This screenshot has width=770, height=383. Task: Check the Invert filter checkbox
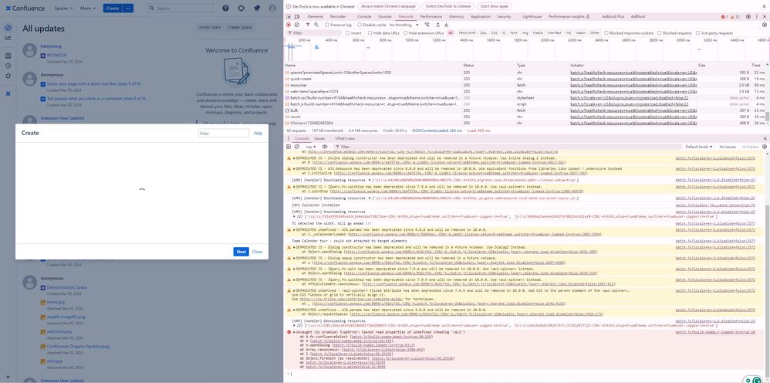348,33
